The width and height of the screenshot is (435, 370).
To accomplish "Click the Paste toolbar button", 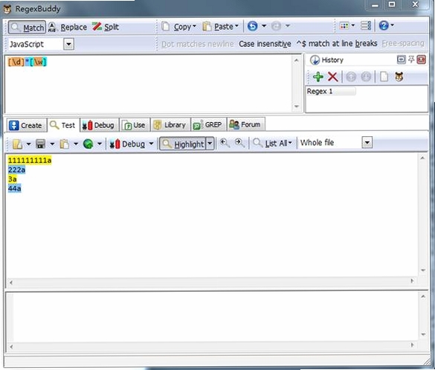I will [218, 27].
